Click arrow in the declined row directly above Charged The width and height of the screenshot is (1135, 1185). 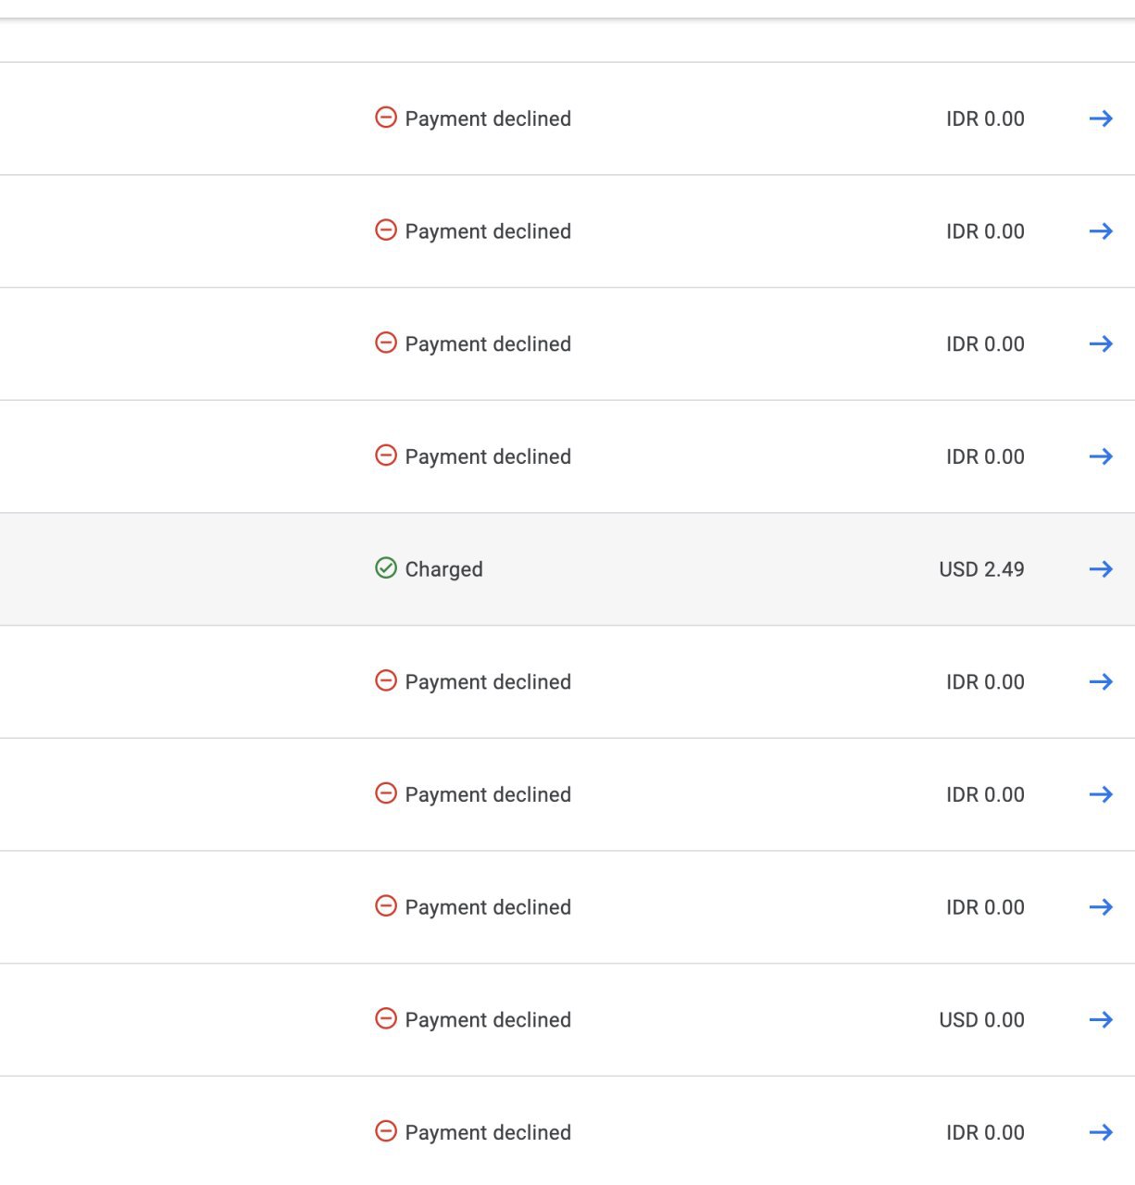tap(1101, 456)
